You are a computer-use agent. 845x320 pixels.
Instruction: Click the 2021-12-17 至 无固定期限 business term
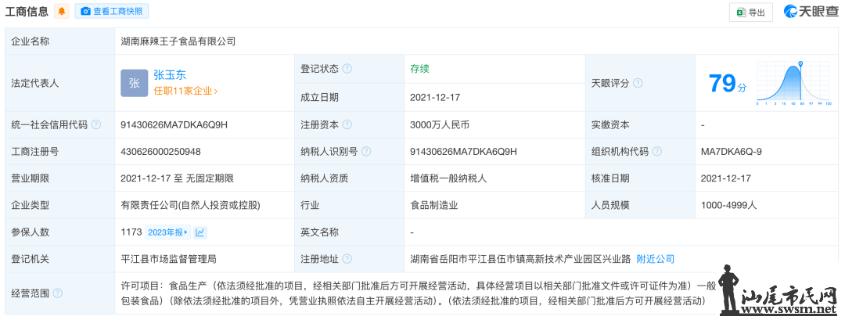click(177, 178)
